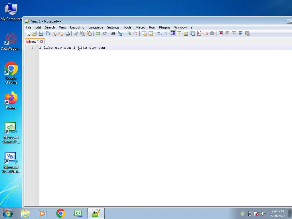Click the macro Playback button

234,34
